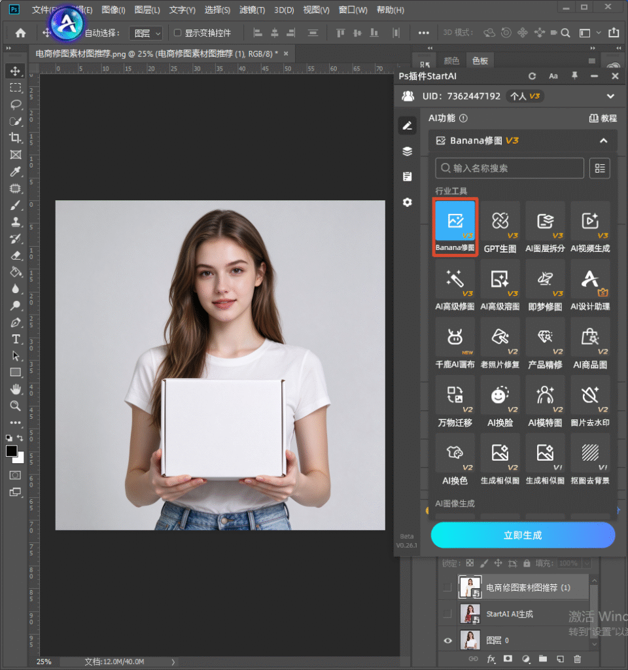The height and width of the screenshot is (670, 628).
Task: Open the 图像(I) menu
Action: click(x=113, y=10)
